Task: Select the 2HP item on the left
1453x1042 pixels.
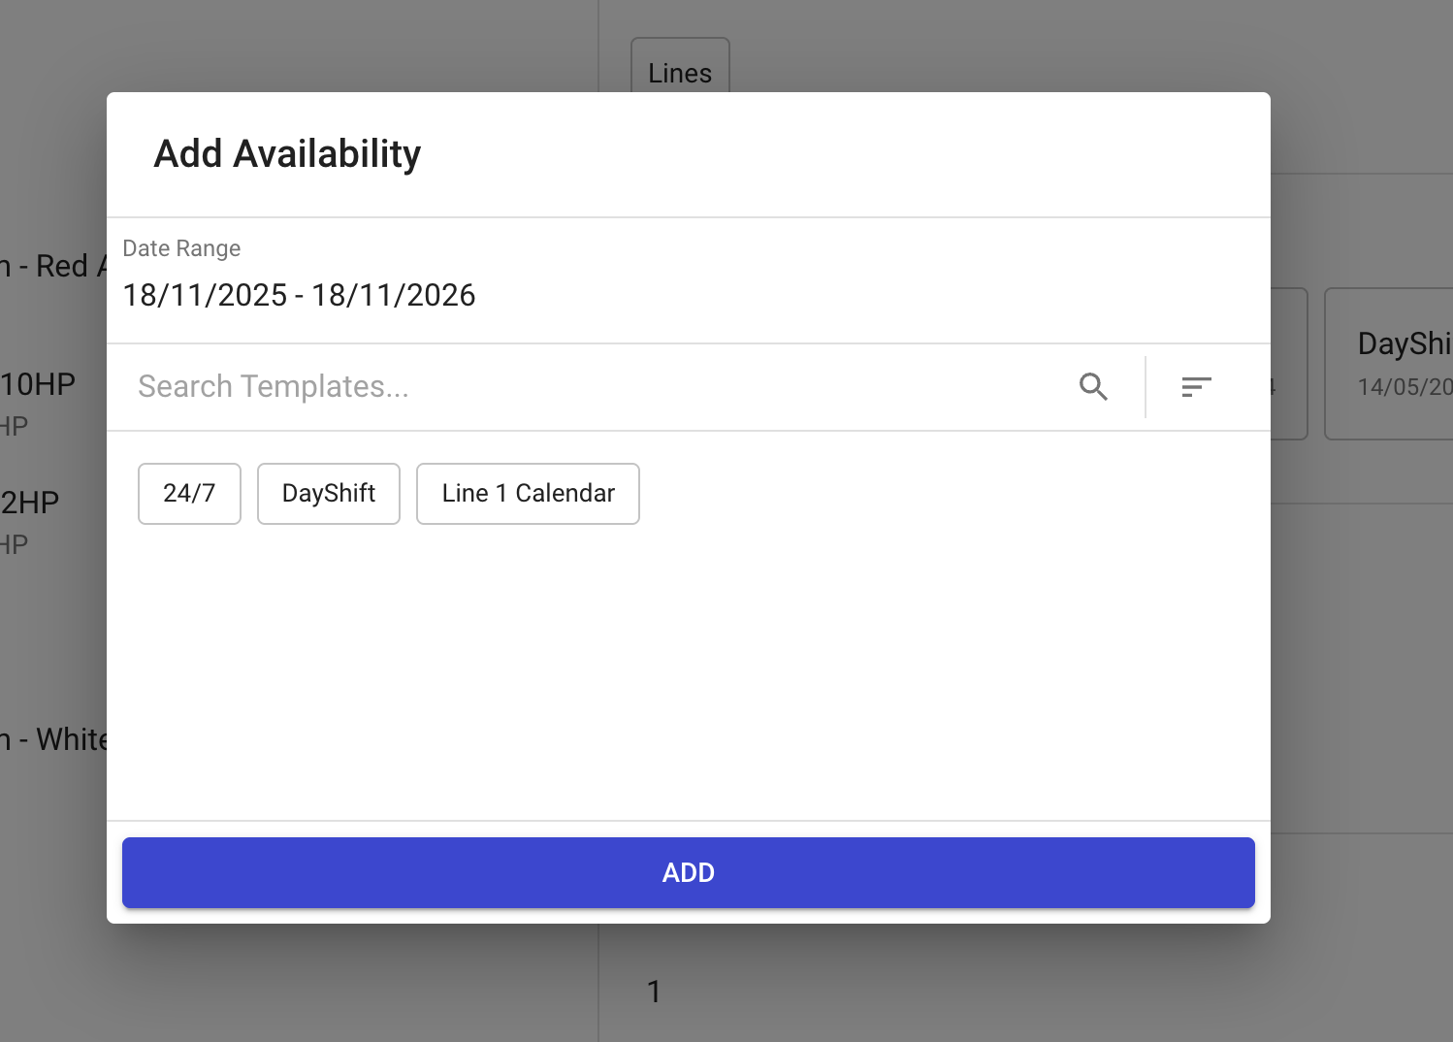Action: coord(31,504)
